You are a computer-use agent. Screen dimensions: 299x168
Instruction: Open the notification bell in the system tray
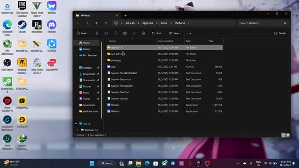point(294,163)
